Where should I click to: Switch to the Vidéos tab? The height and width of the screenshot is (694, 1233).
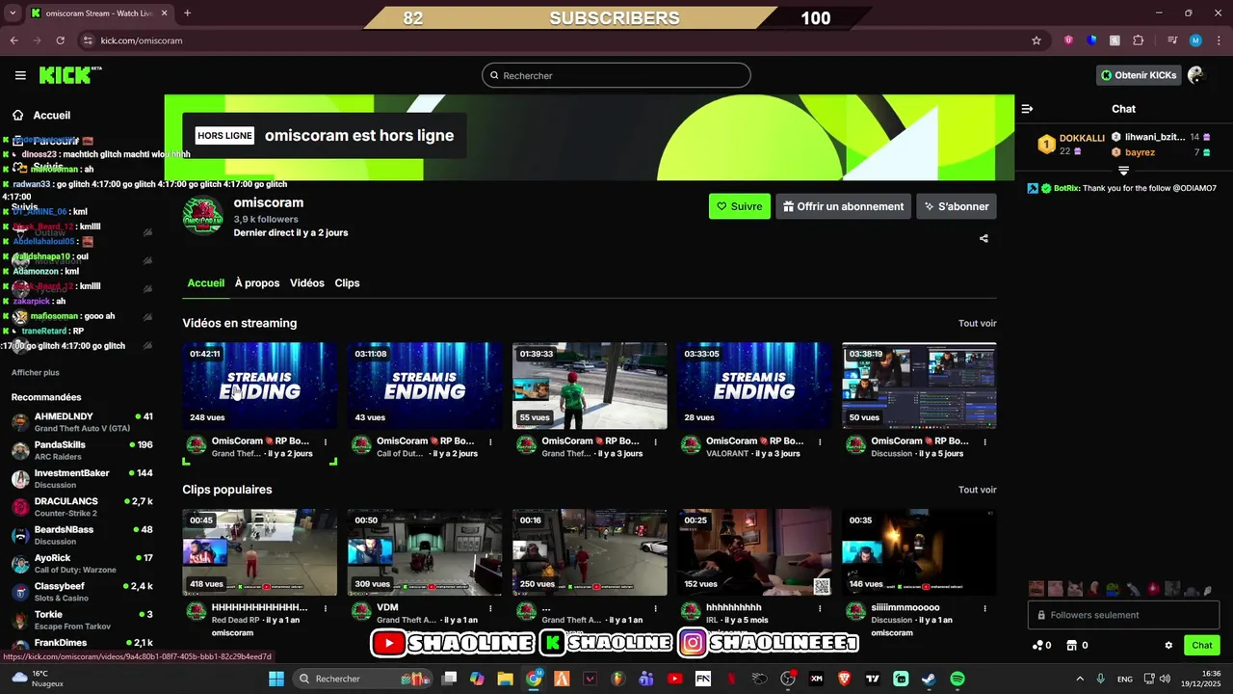(307, 282)
